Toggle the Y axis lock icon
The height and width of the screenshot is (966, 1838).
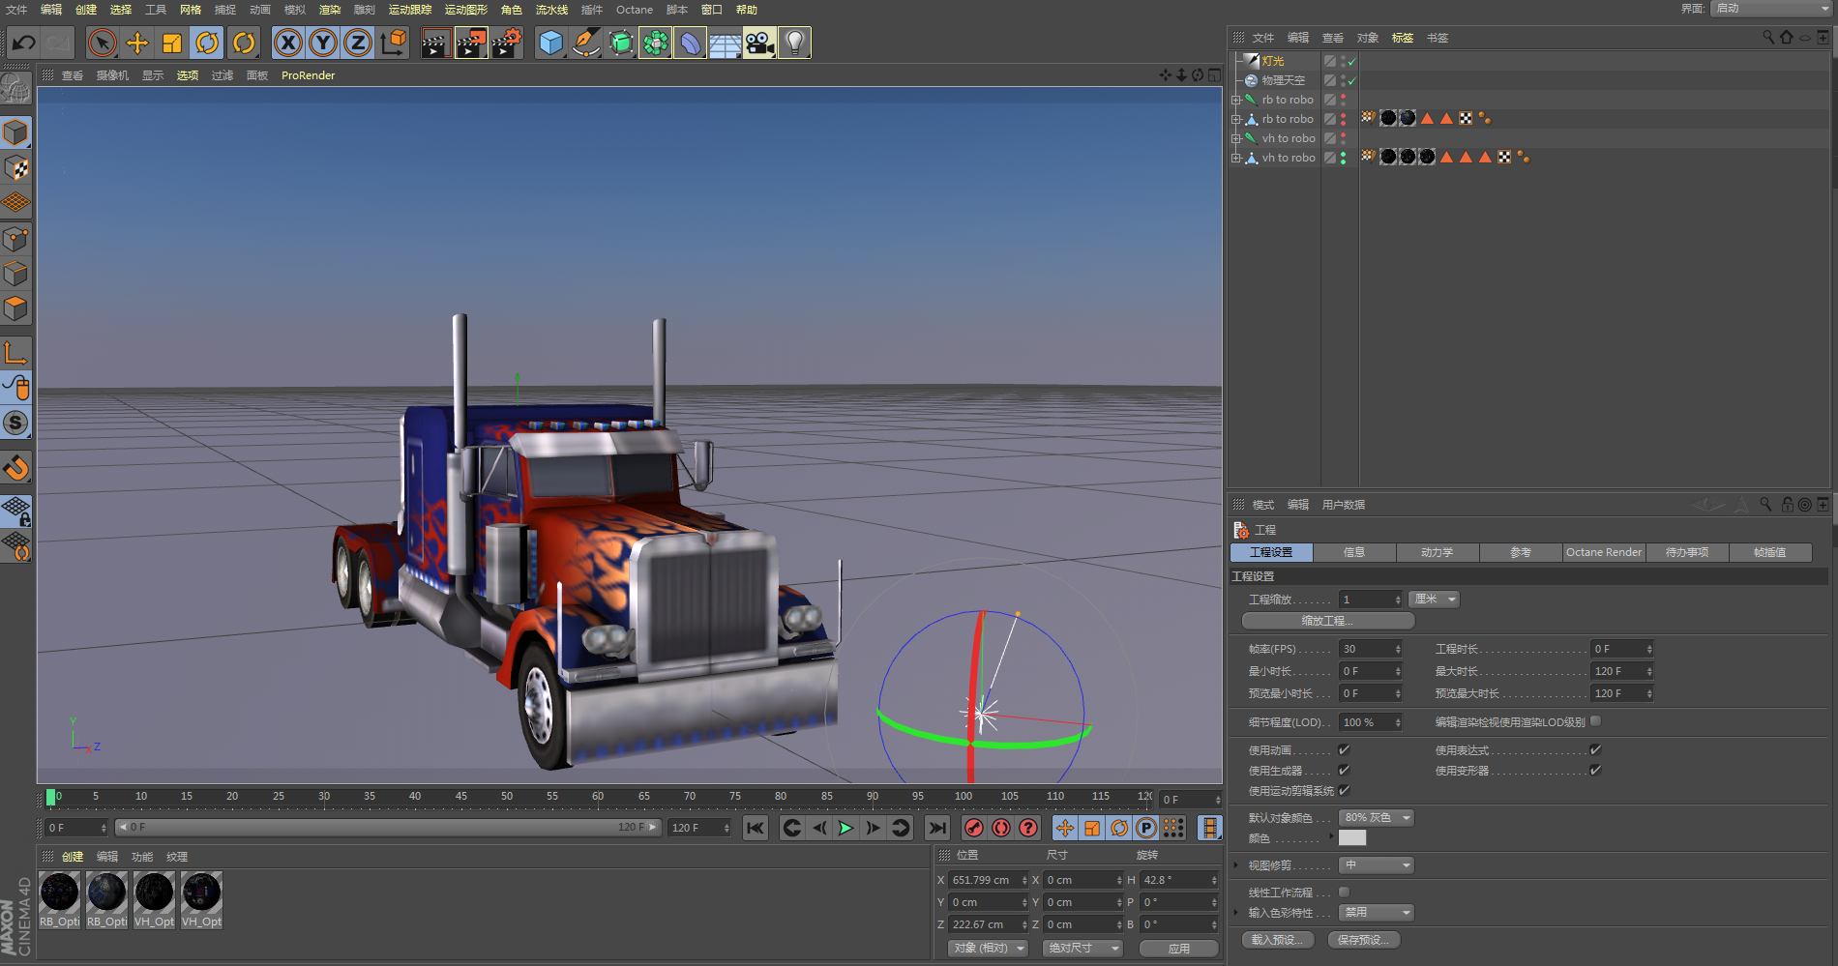[323, 43]
